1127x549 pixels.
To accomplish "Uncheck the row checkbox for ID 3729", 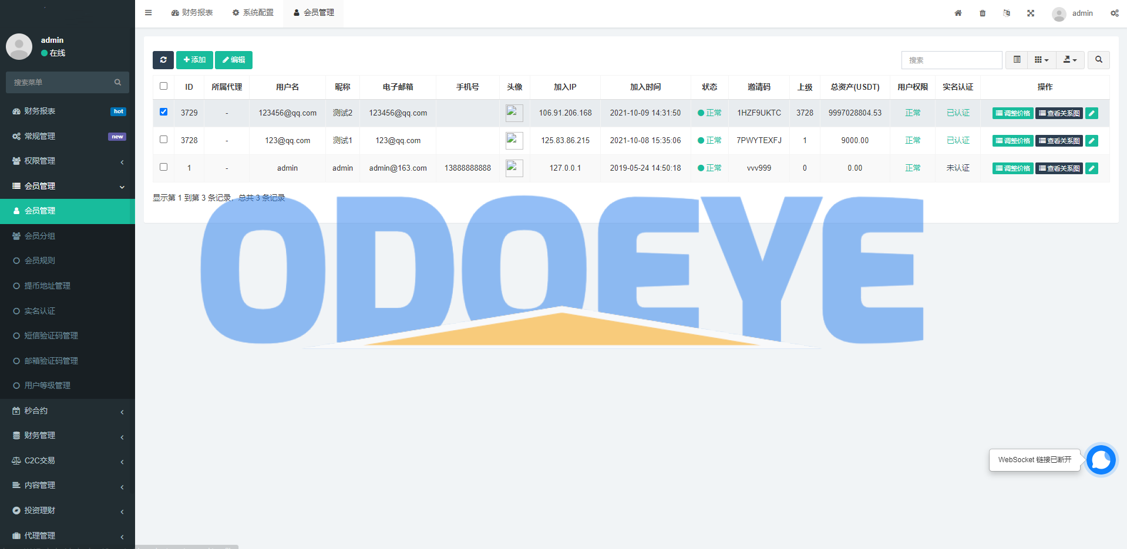I will coord(163,112).
